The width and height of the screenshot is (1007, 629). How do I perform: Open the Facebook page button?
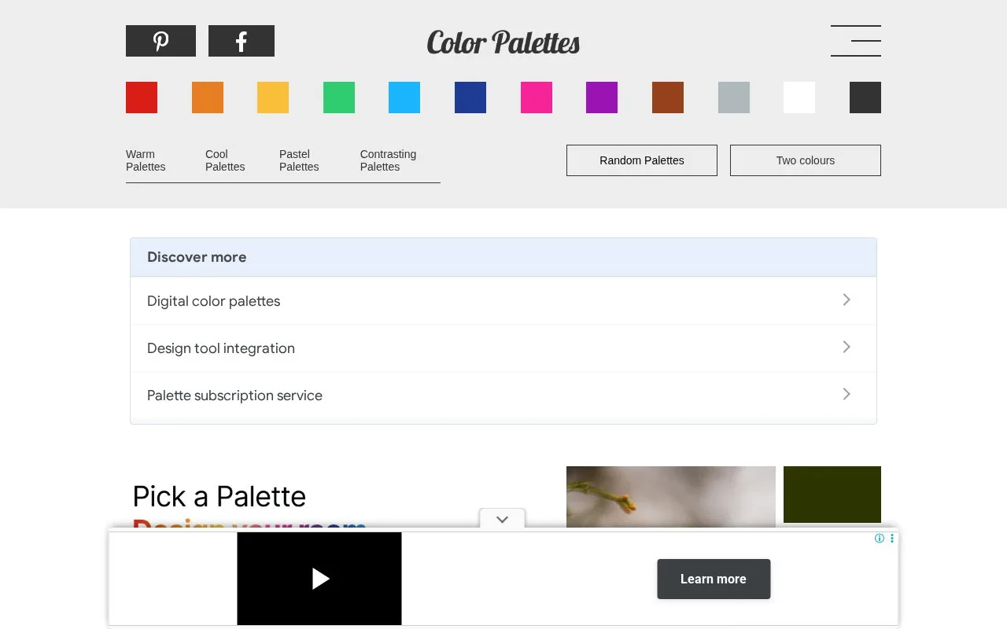(242, 41)
